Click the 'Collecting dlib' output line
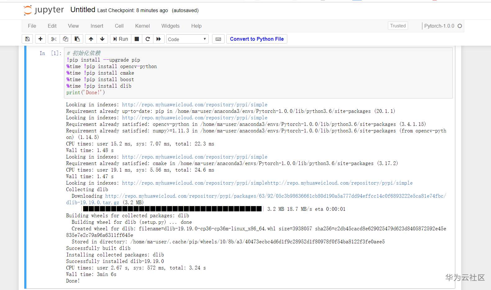The image size is (491, 290). (87, 190)
